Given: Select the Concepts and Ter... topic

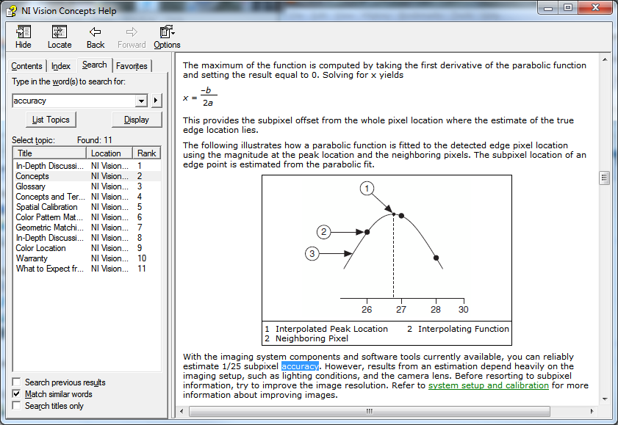Looking at the screenshot, I should 87,197.
